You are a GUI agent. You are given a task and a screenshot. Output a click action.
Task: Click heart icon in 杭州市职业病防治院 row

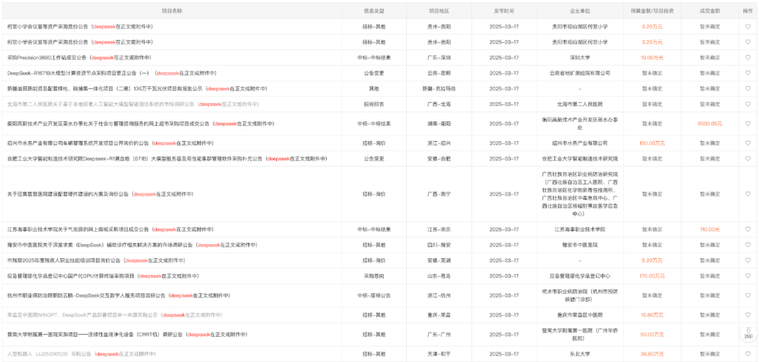(x=747, y=295)
